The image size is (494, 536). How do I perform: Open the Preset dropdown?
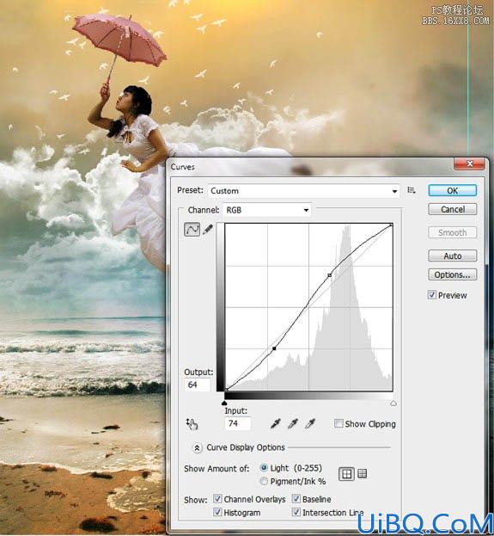pyautogui.click(x=303, y=191)
